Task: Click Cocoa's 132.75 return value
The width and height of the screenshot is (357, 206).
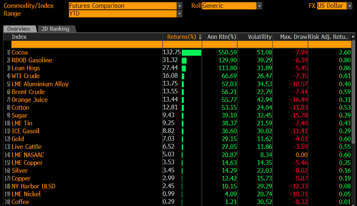Action: pyautogui.click(x=172, y=52)
